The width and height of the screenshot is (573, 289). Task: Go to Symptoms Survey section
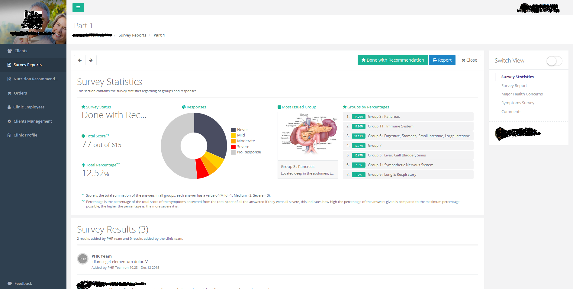pyautogui.click(x=518, y=103)
